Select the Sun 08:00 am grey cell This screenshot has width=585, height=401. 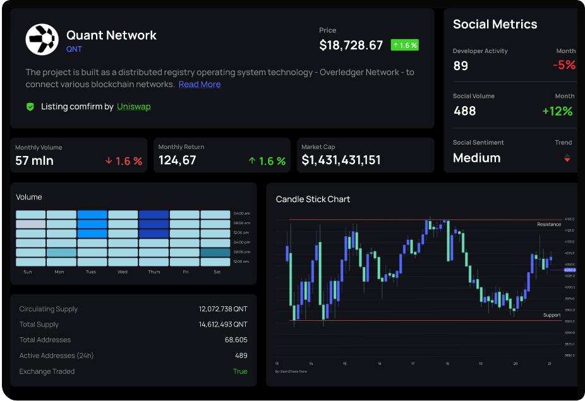[30, 224]
